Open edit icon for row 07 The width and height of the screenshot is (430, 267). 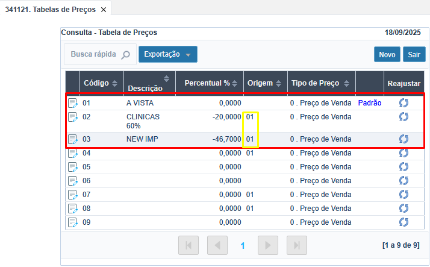pyautogui.click(x=73, y=195)
